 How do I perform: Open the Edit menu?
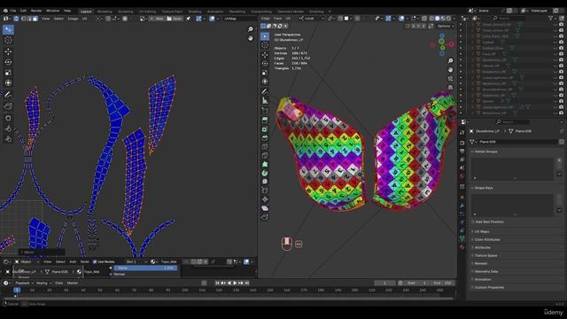click(24, 11)
